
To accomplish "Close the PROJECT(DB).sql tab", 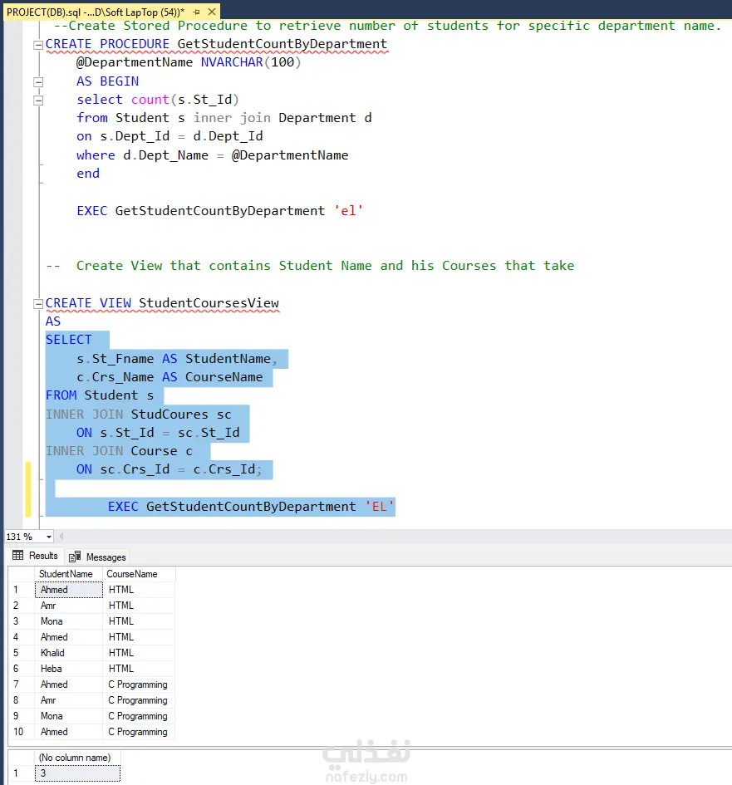I will point(212,12).
